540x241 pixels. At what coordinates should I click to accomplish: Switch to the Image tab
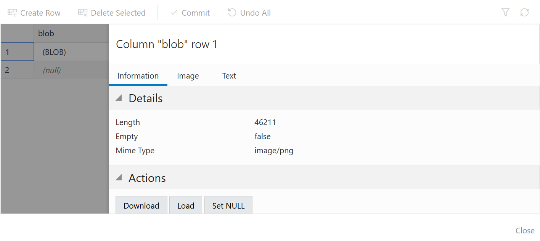[188, 76]
